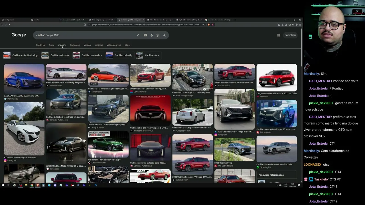
Task: Open Google Chrome from the taskbar
Action: coord(32,185)
